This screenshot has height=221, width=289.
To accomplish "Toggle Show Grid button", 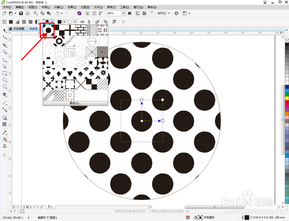I will click(x=144, y=13).
